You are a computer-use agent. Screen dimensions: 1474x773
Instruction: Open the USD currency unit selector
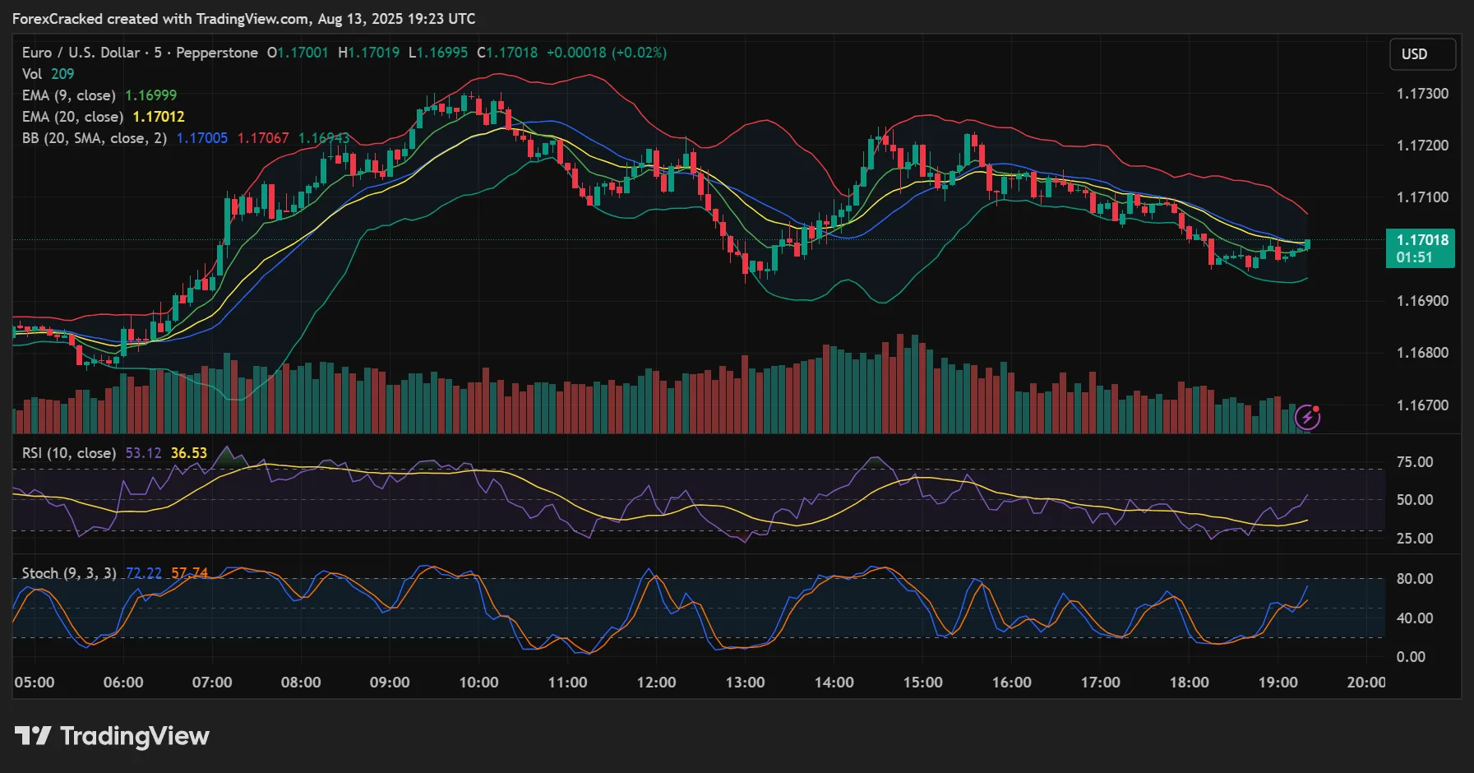(1422, 54)
